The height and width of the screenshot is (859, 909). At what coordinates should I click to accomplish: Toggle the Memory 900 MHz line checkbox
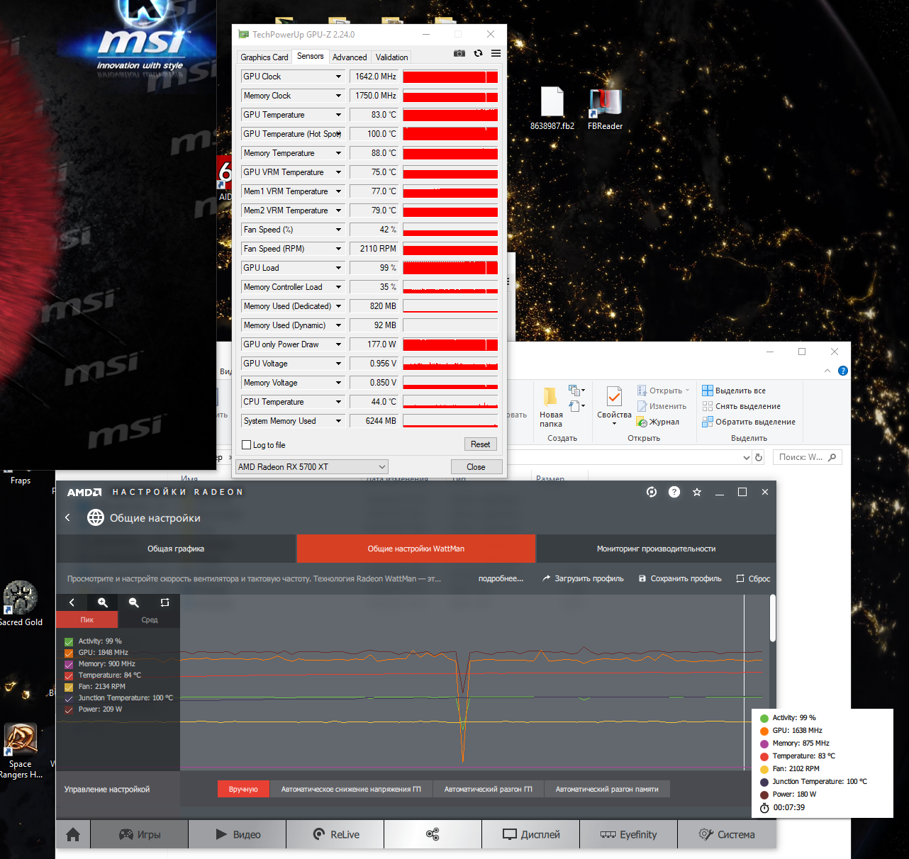[69, 664]
